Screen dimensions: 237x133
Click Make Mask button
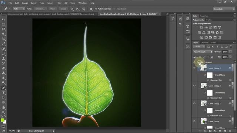coord(53,9)
